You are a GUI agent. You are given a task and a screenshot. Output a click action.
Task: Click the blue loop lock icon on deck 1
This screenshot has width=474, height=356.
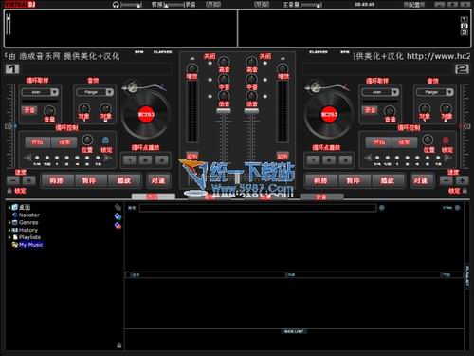click(105, 140)
